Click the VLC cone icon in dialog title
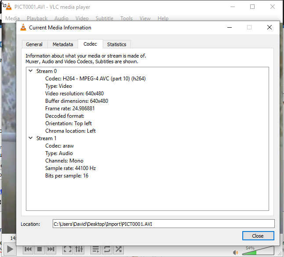 (x=23, y=27)
